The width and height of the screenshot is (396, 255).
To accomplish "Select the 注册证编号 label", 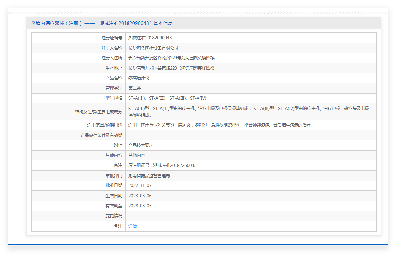I will (112, 38).
